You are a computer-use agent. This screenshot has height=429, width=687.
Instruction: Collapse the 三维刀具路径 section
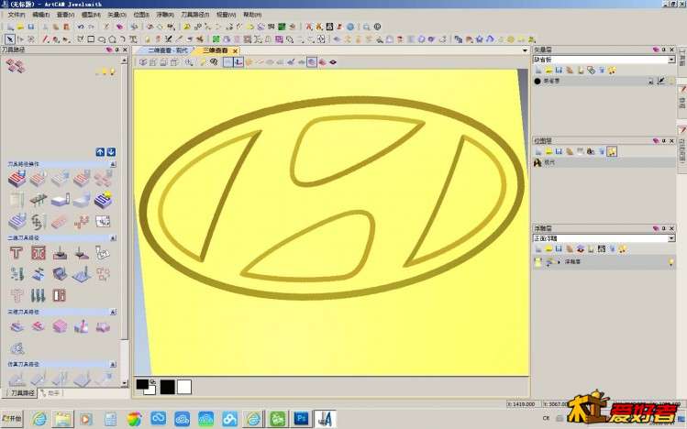point(113,312)
